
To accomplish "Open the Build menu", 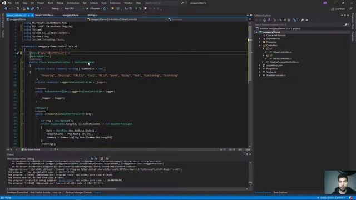I will 51,3.
